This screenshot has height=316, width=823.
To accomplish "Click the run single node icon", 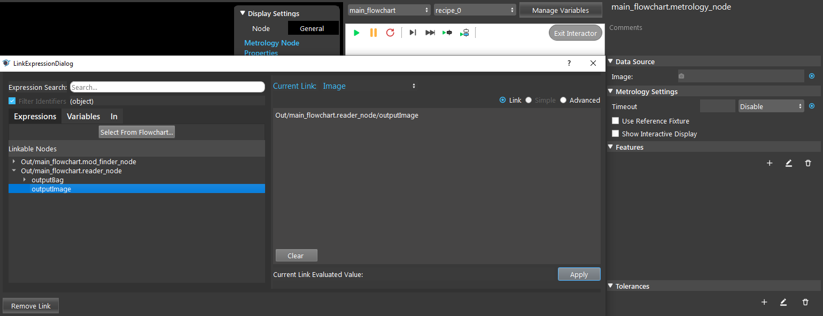I will click(x=447, y=33).
